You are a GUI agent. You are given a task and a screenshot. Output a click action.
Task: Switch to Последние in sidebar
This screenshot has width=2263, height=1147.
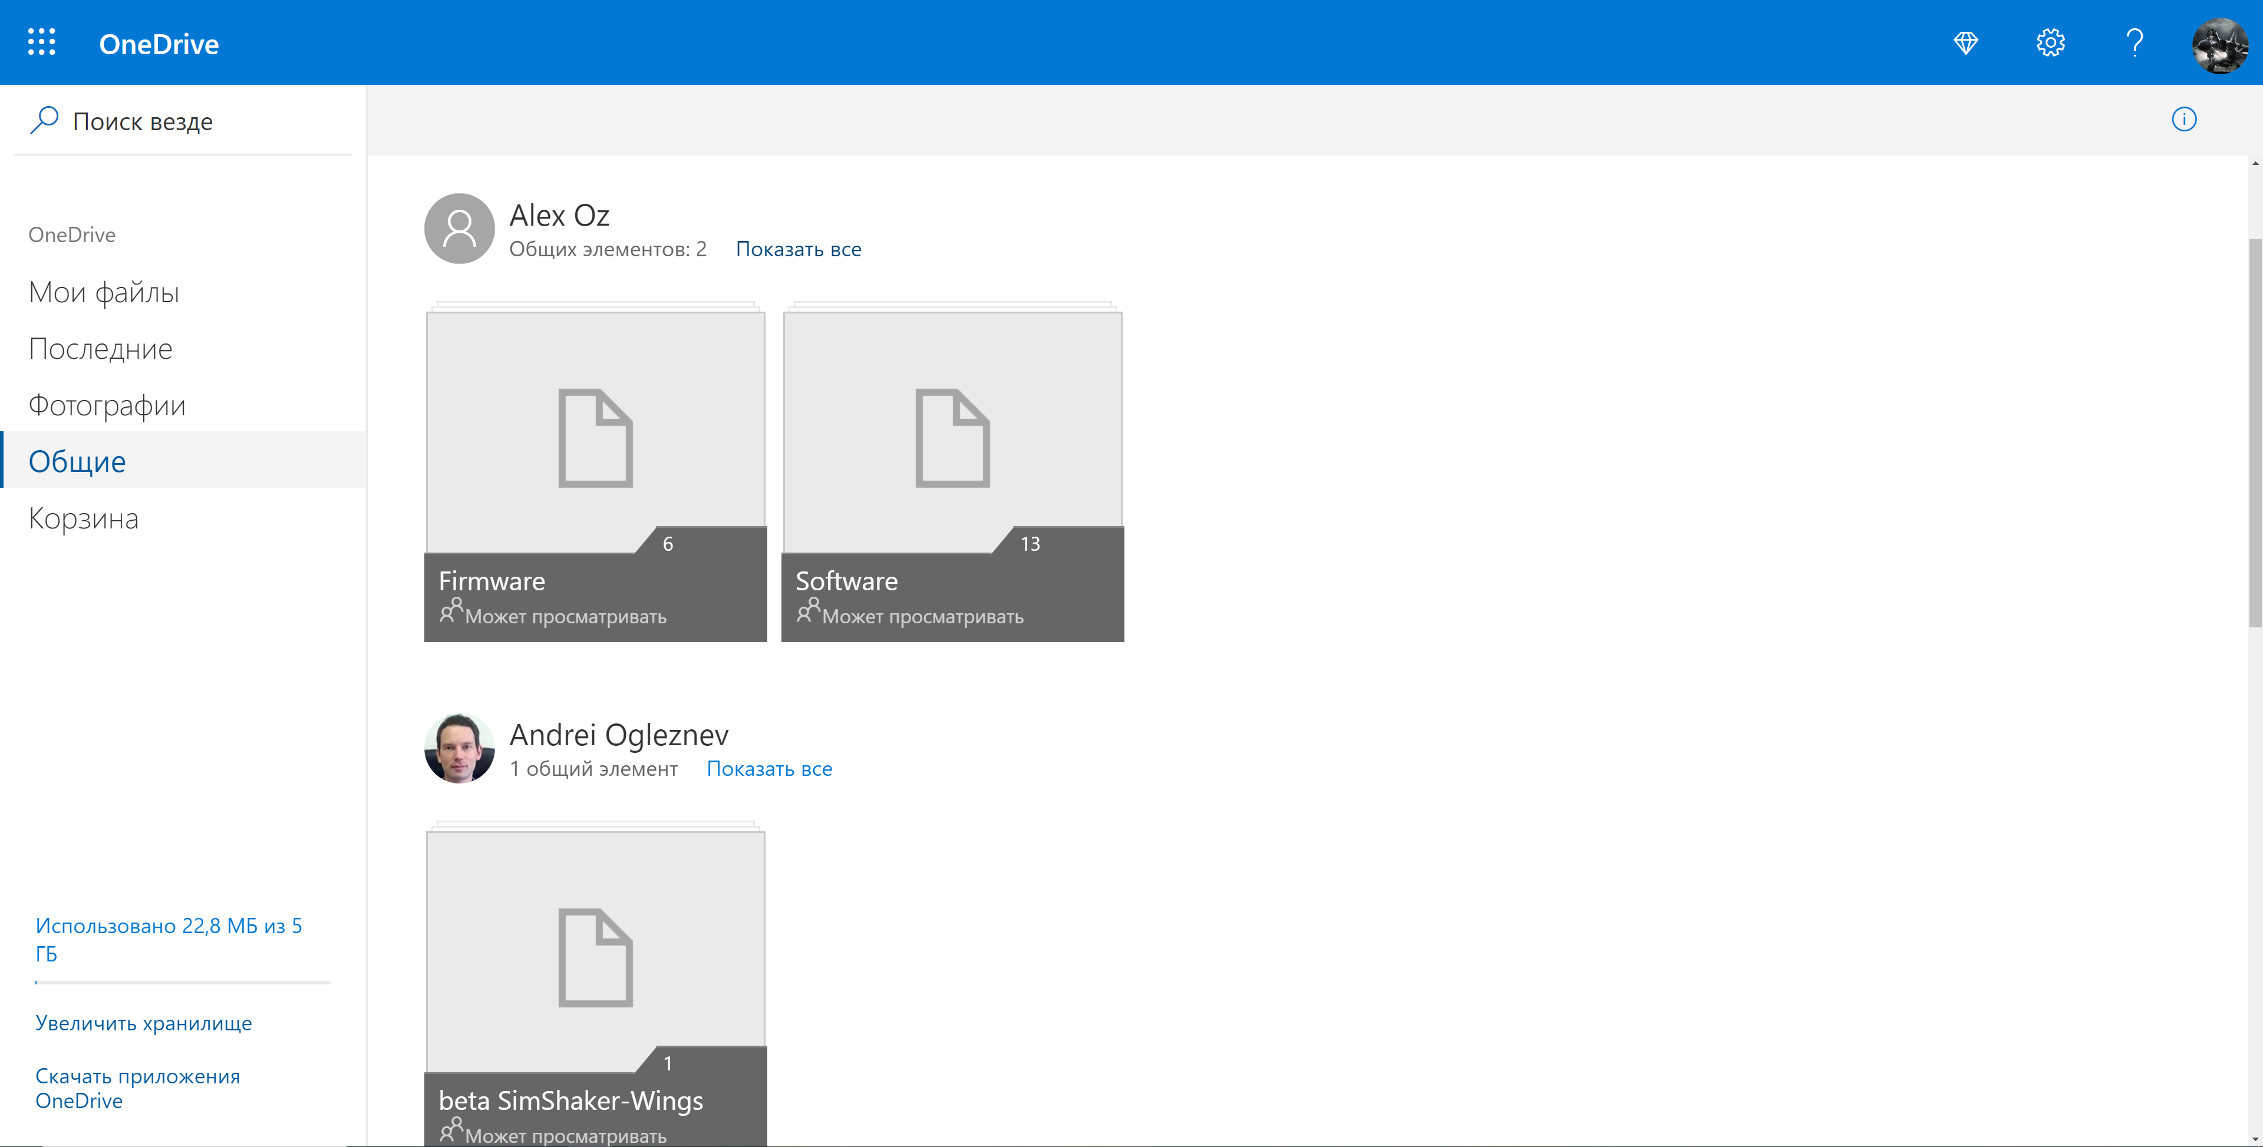(100, 349)
